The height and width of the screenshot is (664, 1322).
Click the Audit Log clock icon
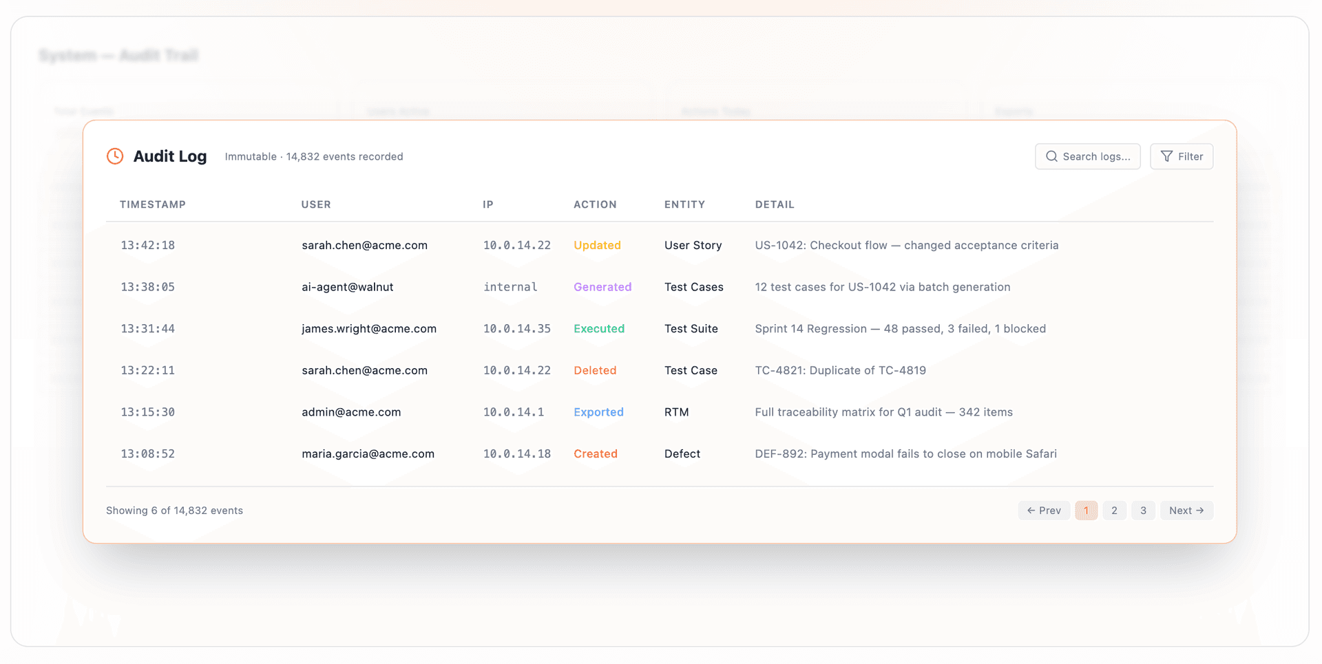(x=115, y=156)
